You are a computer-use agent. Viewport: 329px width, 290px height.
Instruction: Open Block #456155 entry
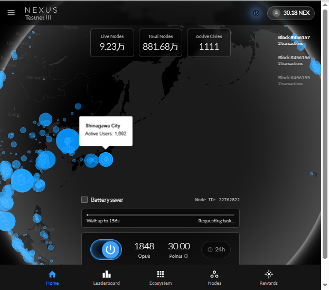pyautogui.click(x=294, y=81)
